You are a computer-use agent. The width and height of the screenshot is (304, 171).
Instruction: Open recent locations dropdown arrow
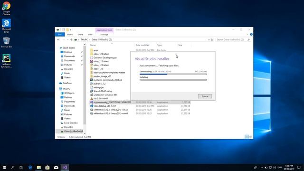point(67,39)
